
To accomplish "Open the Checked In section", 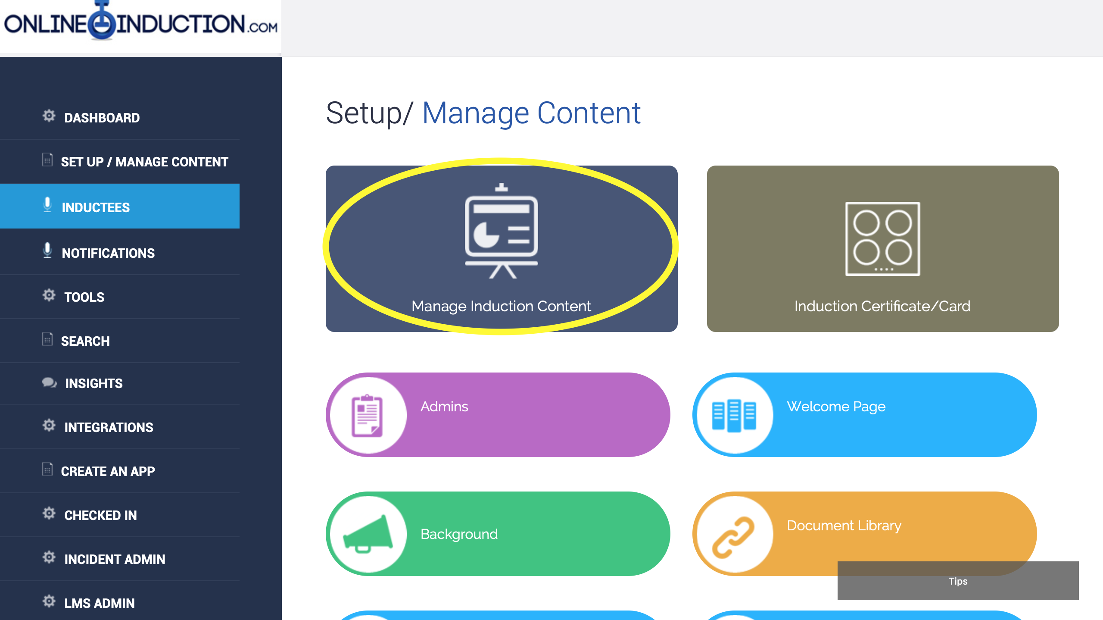I will [120, 515].
